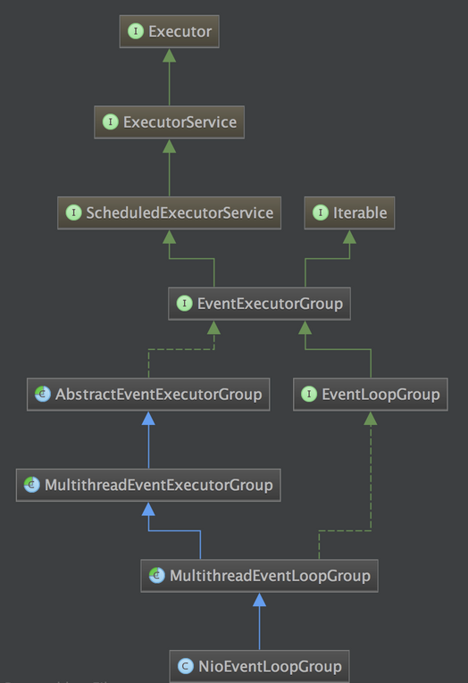468x683 pixels.
Task: Select the Iterable node label
Action: 360,212
